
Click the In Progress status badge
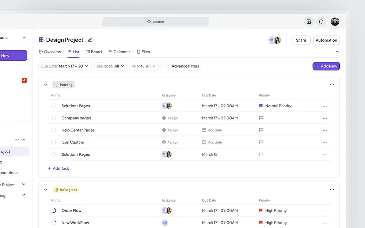(x=66, y=190)
